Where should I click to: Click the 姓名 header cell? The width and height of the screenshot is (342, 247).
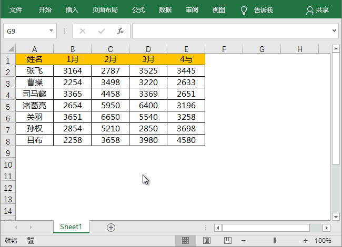click(x=34, y=59)
